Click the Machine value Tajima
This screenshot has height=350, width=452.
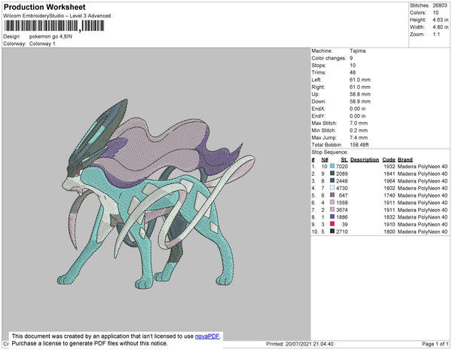click(358, 51)
